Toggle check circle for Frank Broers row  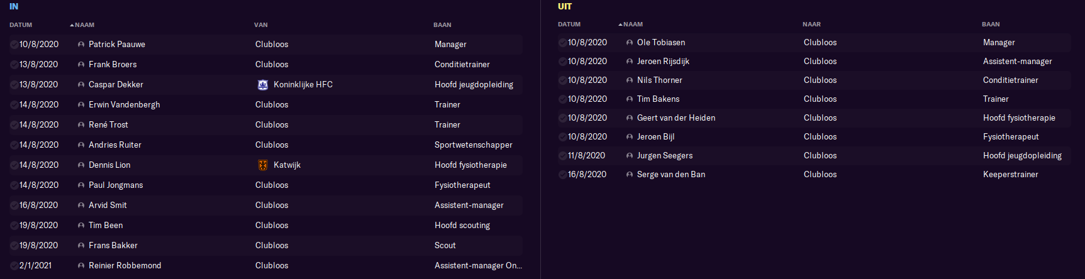pyautogui.click(x=14, y=65)
